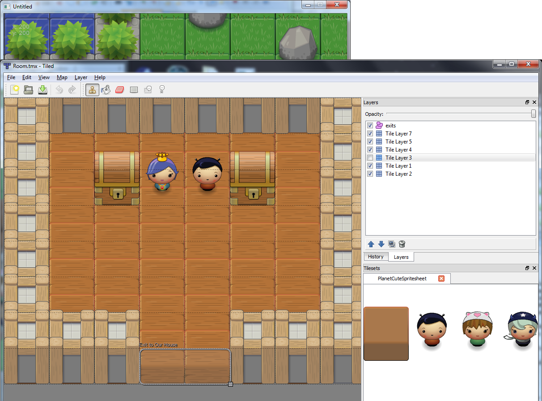Switch to the Layers tab
This screenshot has width=542, height=401.
pyautogui.click(x=401, y=257)
